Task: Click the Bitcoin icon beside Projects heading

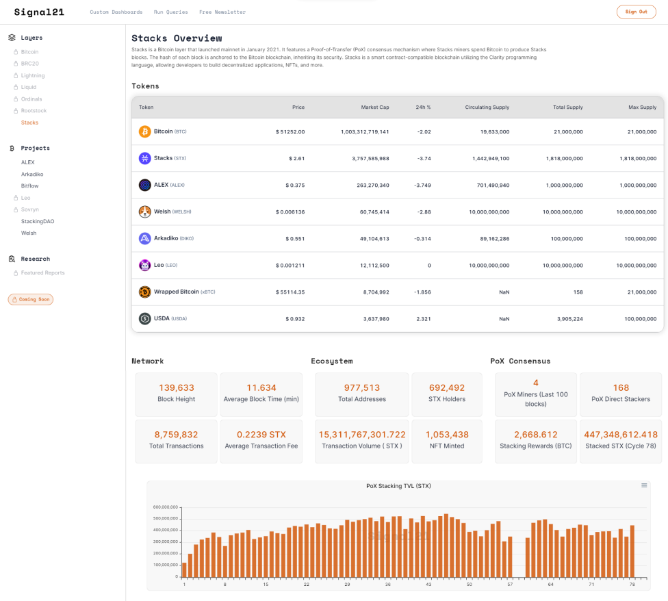Action: click(x=12, y=148)
